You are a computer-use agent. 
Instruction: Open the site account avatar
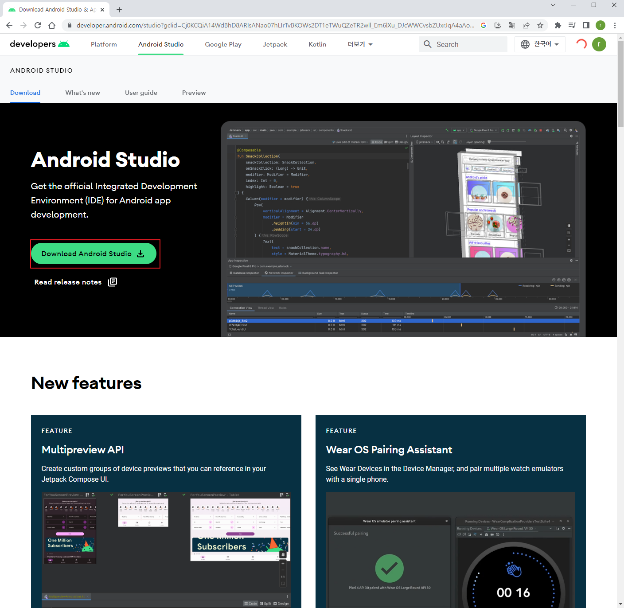pos(599,44)
